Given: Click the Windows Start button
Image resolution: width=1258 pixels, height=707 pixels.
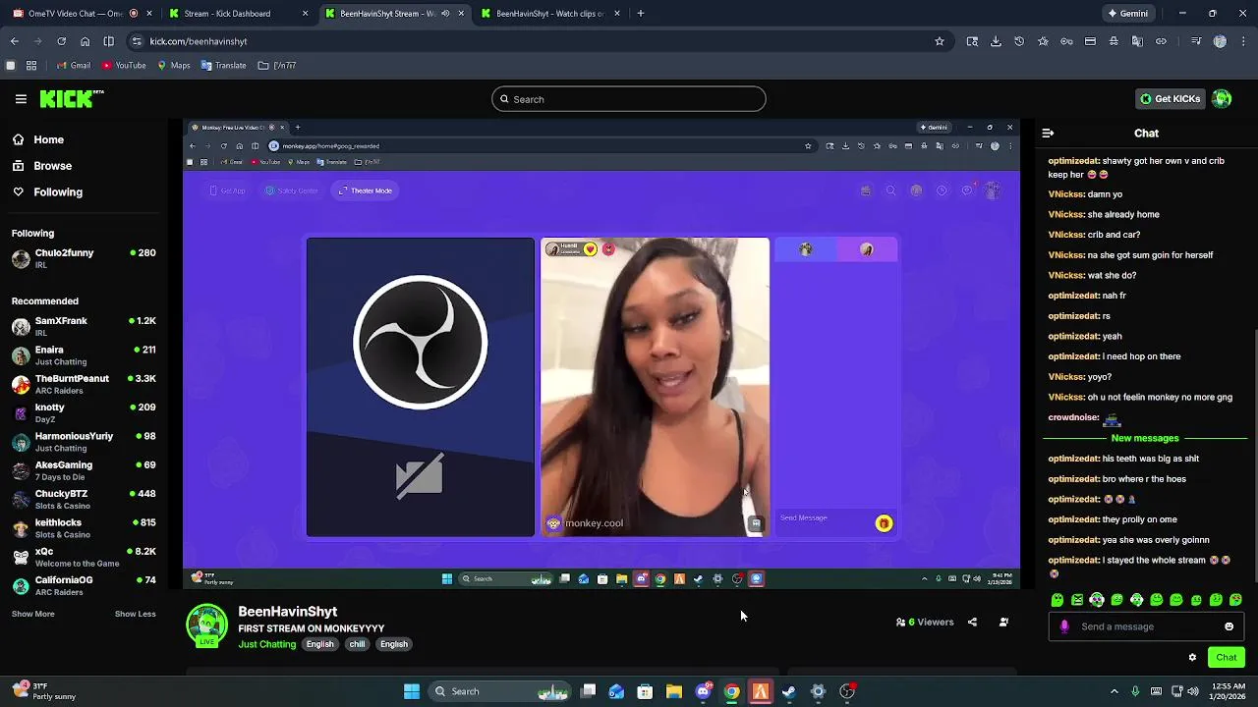Looking at the screenshot, I should click(x=412, y=691).
